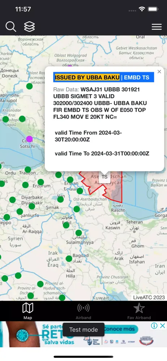This screenshot has height=361, width=167.
Task: Open the ad info icon
Action: [154, 326]
